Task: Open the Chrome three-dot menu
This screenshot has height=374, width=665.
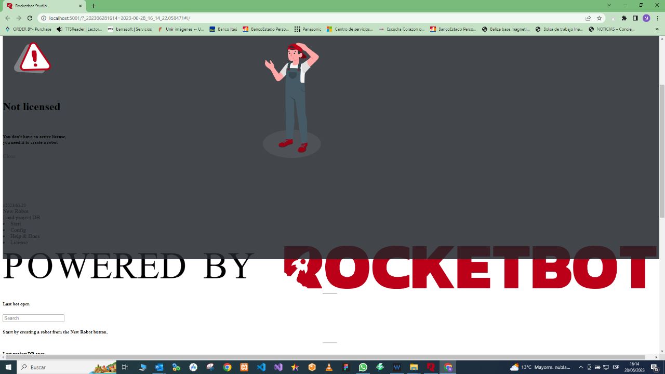Action: pos(658,18)
